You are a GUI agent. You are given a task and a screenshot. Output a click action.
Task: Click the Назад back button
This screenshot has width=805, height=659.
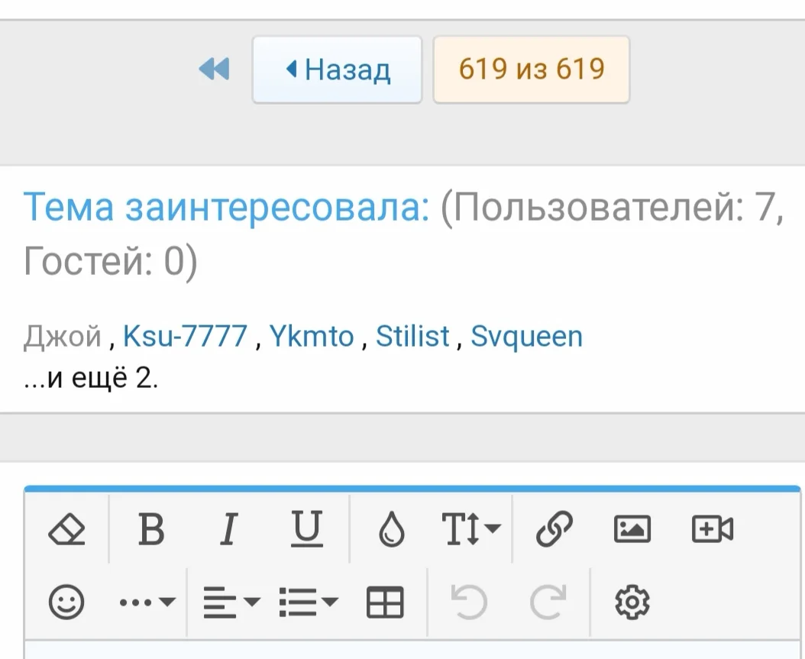(x=338, y=69)
